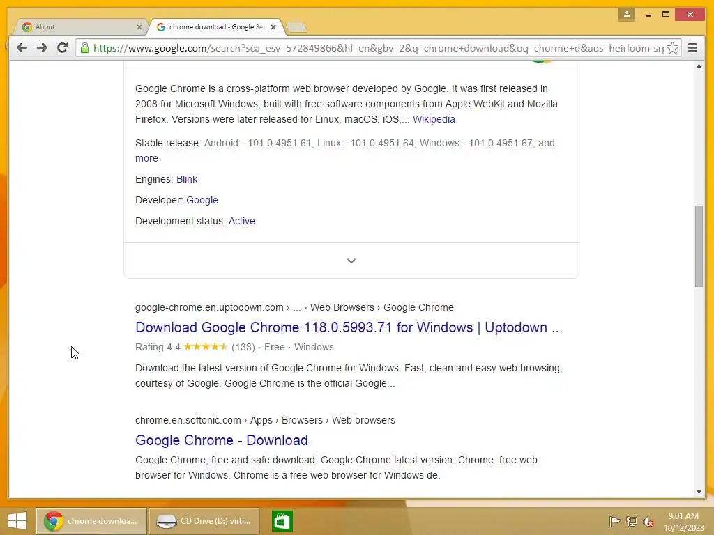Open the Windows Start button
This screenshot has height=535, width=714.
(x=17, y=521)
